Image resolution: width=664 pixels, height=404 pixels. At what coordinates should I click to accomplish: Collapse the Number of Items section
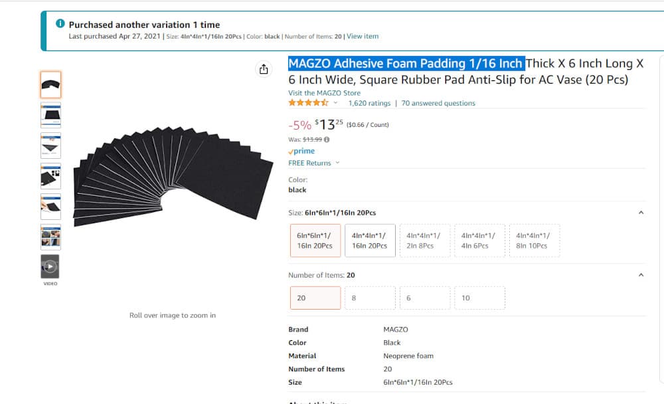(641, 275)
